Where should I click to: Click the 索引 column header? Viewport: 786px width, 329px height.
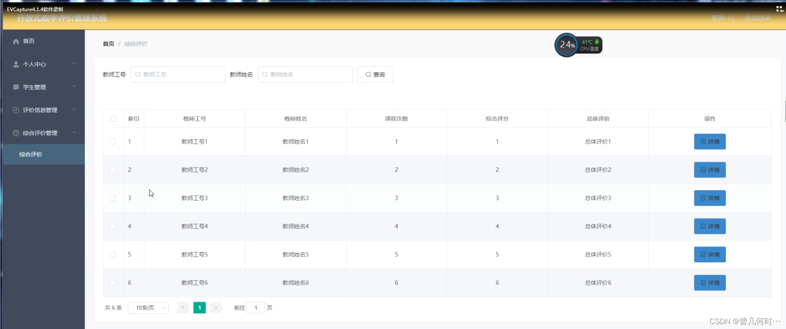pyautogui.click(x=134, y=119)
